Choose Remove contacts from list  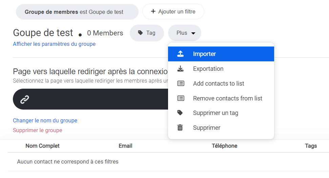pyautogui.click(x=227, y=98)
